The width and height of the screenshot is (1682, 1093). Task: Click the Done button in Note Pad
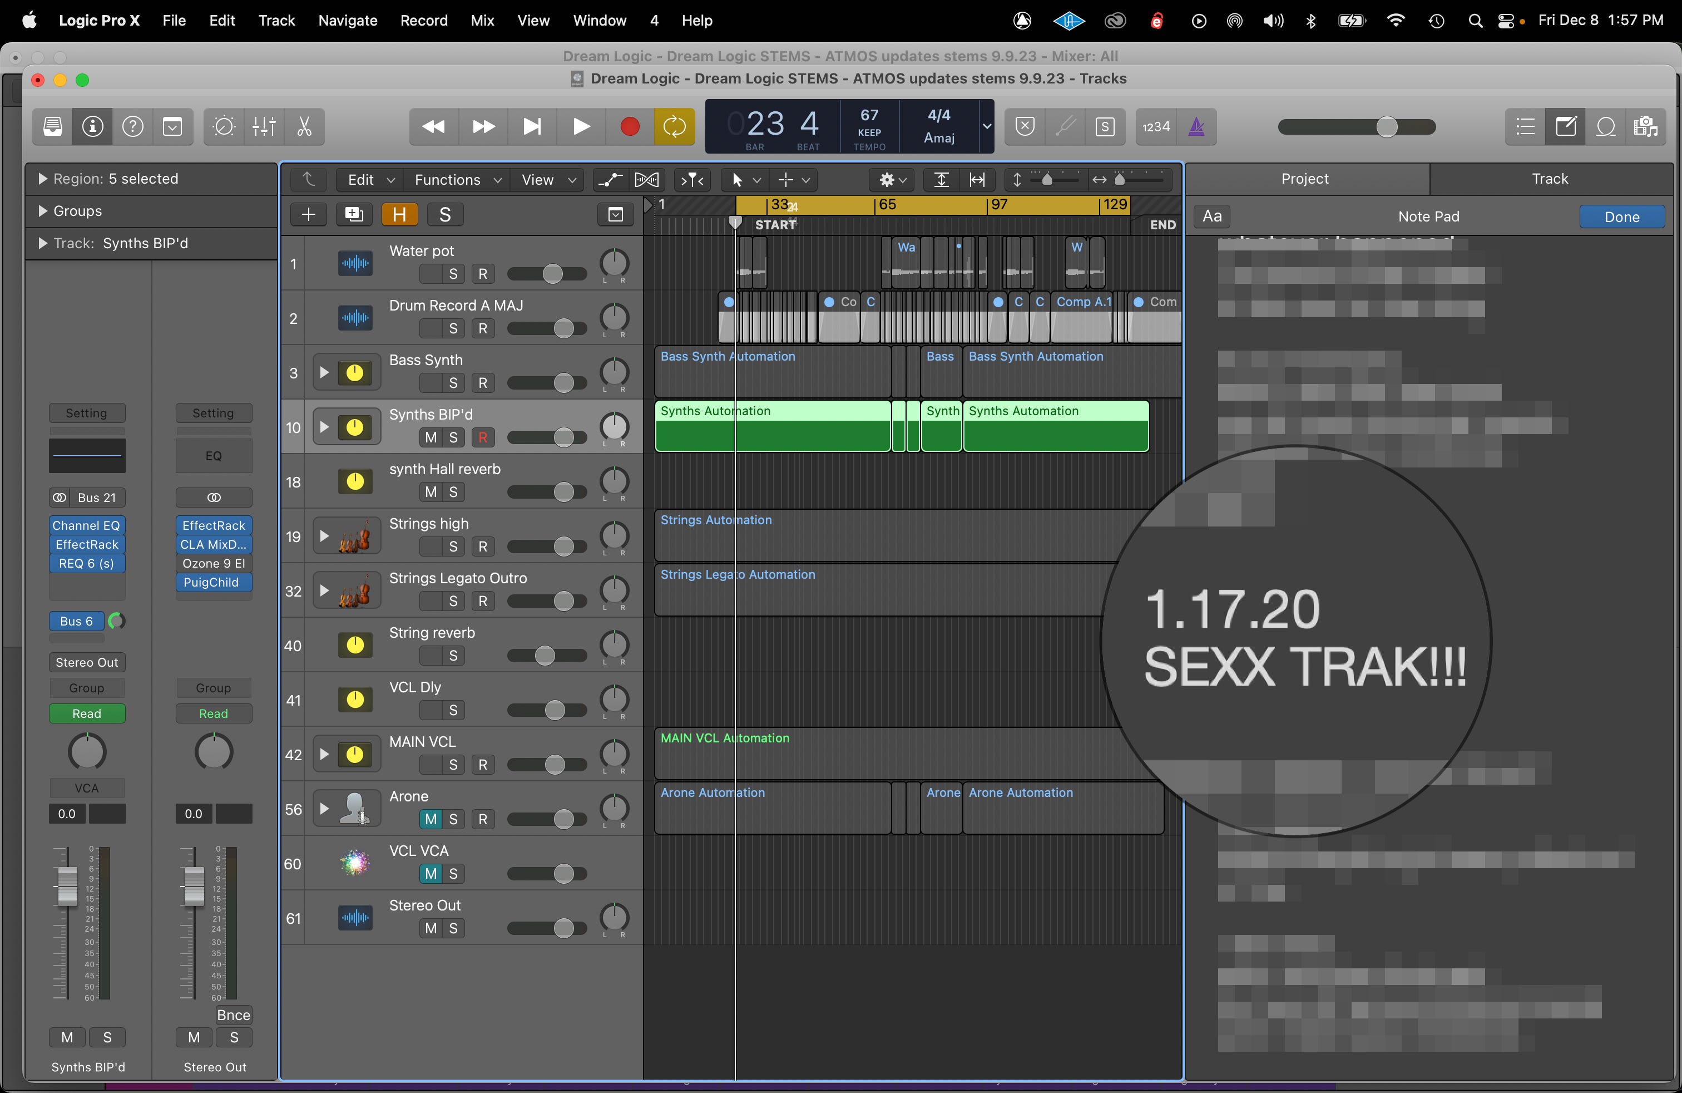[x=1621, y=217]
